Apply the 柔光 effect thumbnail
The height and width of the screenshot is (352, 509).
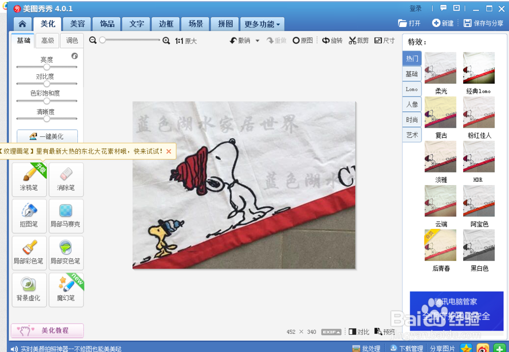(x=440, y=68)
